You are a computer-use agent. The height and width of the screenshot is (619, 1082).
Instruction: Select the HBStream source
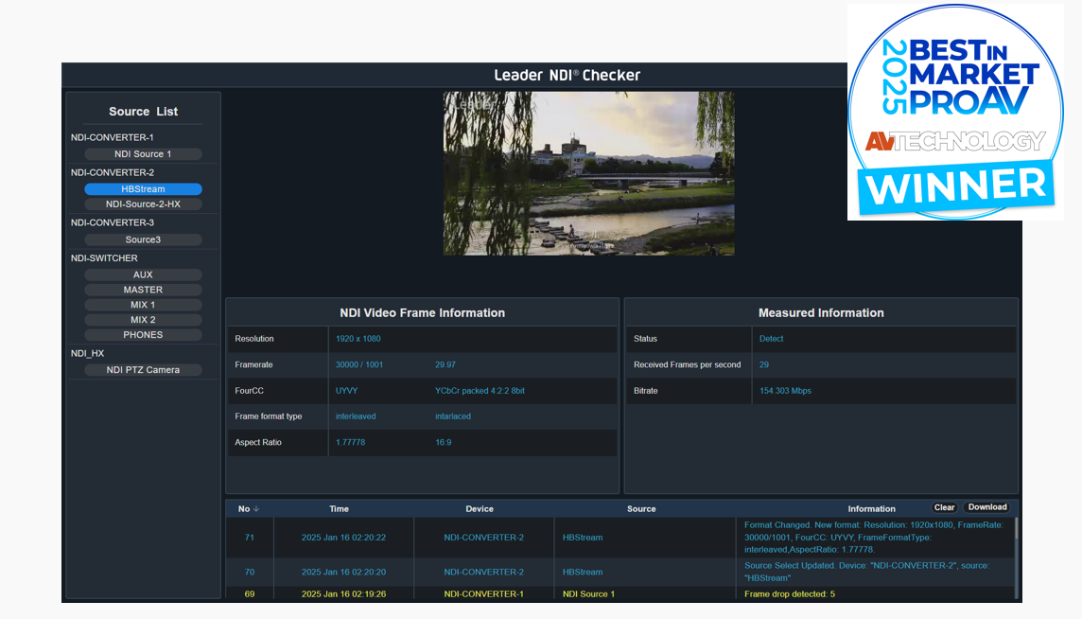pos(143,189)
